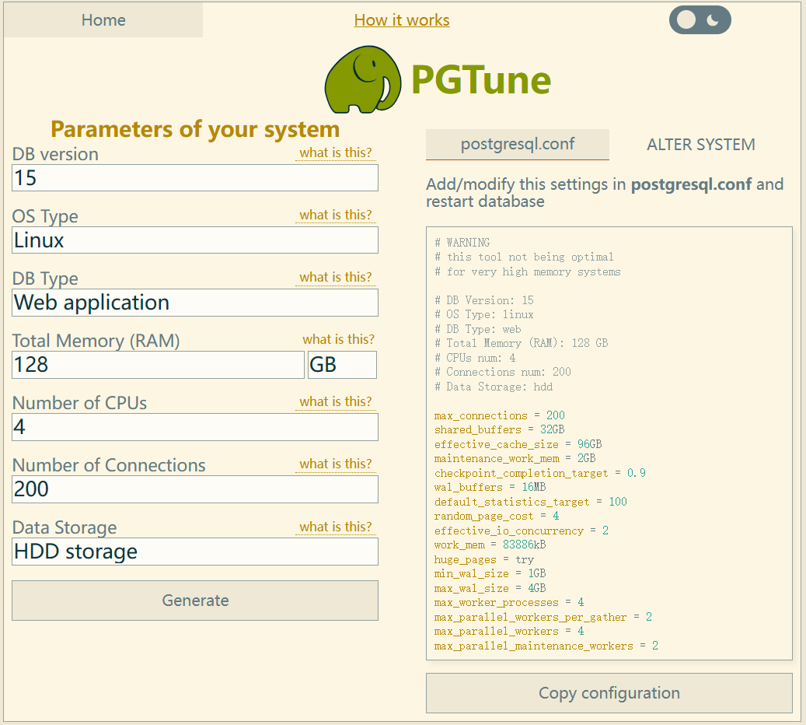Image resolution: width=806 pixels, height=725 pixels.
Task: Open the Data Storage dropdown showing HDD storage
Action: tap(195, 552)
